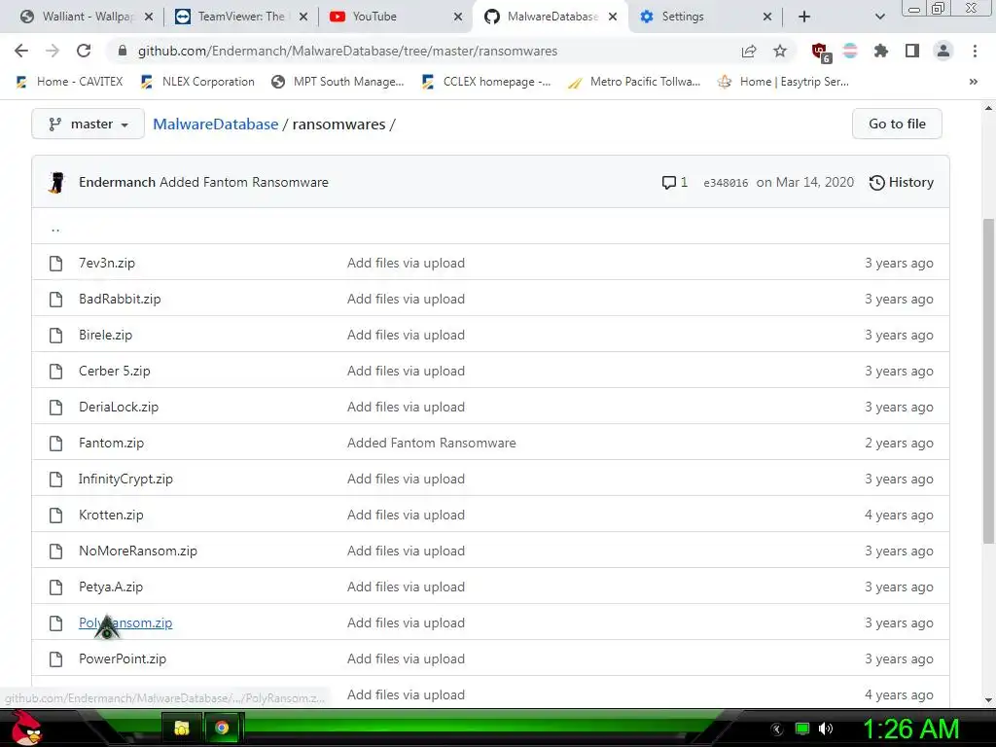The height and width of the screenshot is (747, 996).
Task: Open the tab search chevron
Action: click(879, 17)
